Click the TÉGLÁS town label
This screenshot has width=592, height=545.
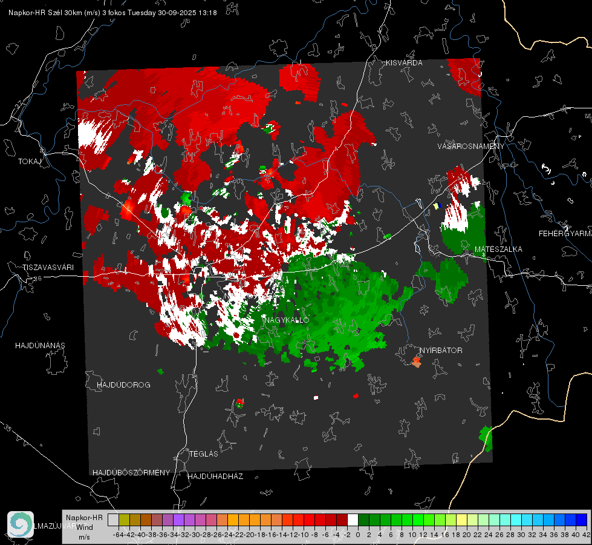[204, 454]
